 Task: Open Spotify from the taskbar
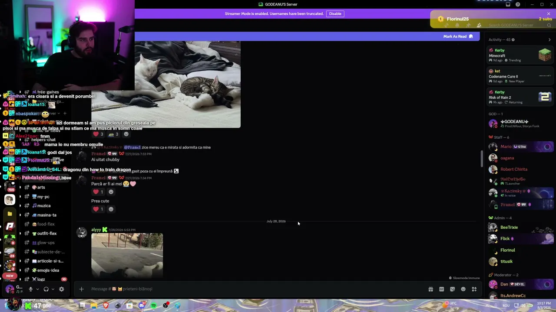click(x=153, y=305)
